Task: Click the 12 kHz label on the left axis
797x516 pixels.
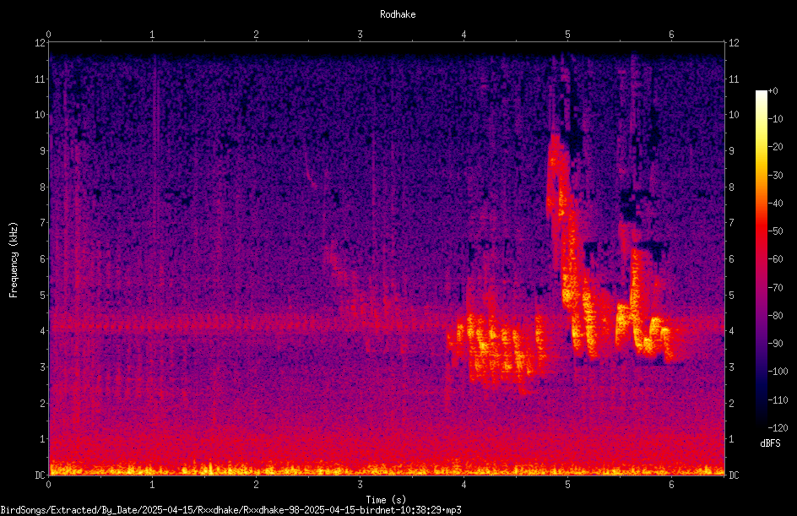Action: coord(41,43)
